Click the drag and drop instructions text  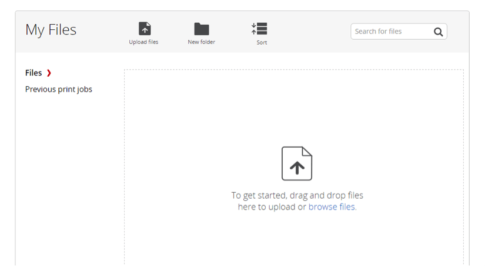click(297, 201)
